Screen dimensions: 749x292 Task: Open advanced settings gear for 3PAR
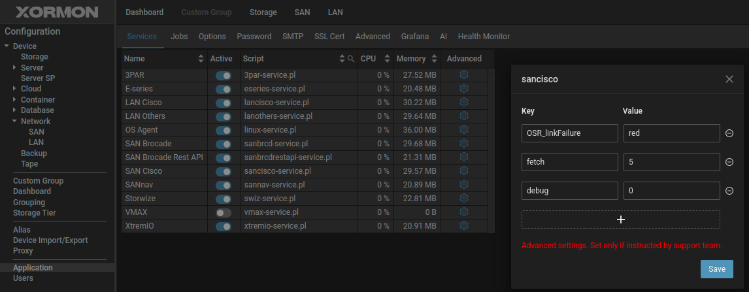(464, 75)
